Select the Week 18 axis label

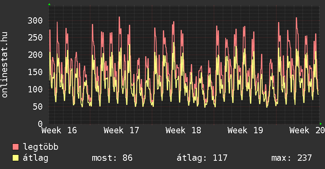tap(183, 130)
